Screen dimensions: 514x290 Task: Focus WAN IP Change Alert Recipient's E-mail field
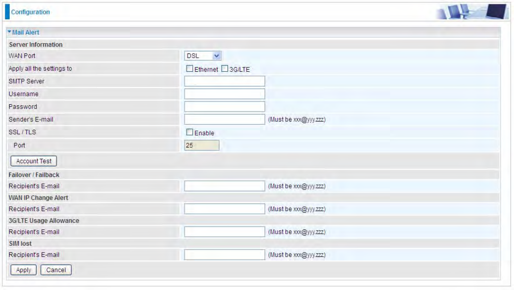(x=225, y=209)
